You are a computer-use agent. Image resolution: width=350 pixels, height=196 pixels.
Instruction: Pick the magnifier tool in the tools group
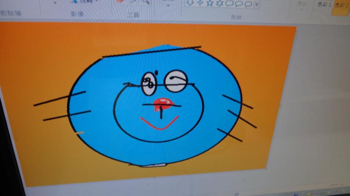pos(146,2)
